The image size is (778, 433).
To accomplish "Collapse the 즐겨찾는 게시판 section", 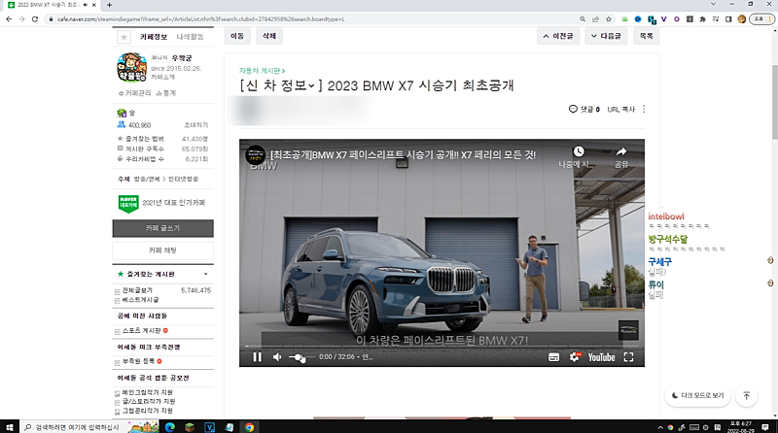I will pyautogui.click(x=206, y=275).
